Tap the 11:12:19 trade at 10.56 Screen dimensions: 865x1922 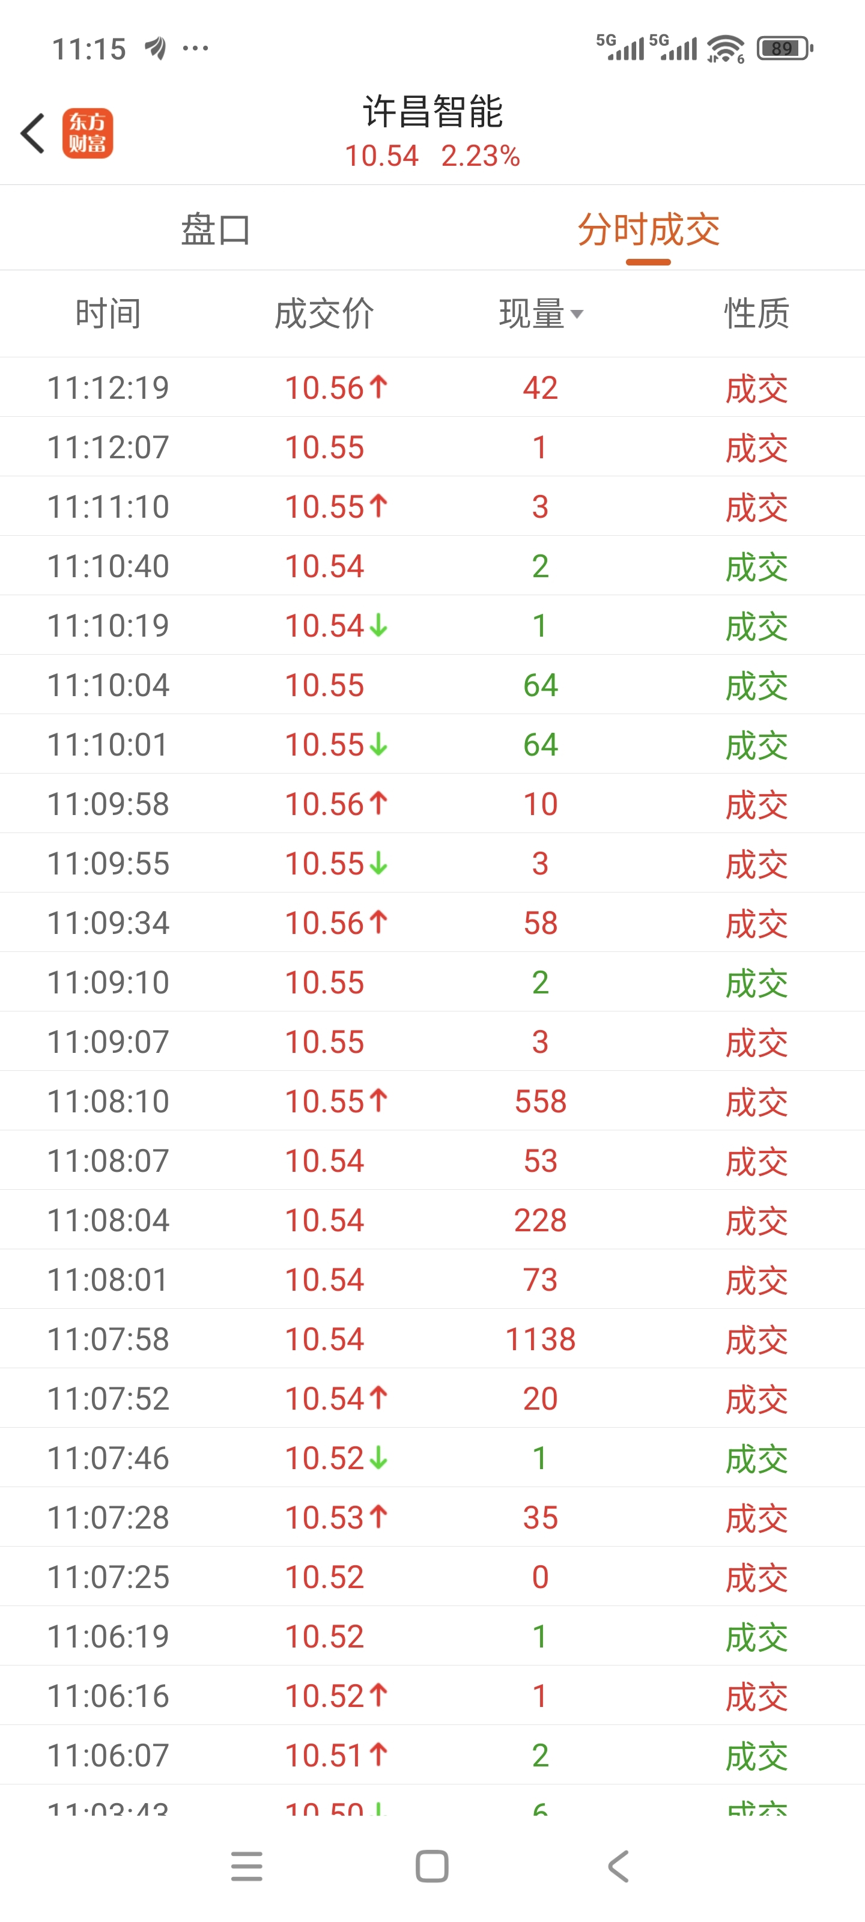432,387
